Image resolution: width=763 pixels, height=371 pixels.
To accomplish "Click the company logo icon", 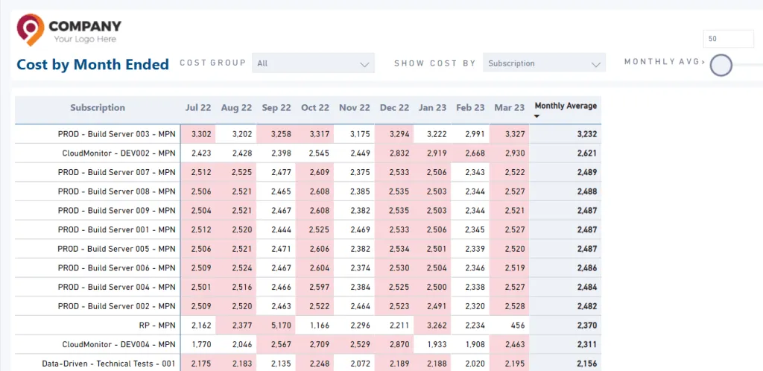I will click(x=30, y=30).
